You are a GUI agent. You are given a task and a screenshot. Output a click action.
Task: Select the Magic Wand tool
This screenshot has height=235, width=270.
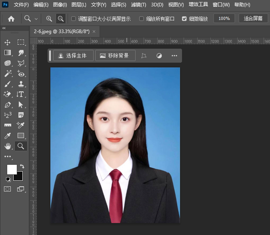click(8, 73)
